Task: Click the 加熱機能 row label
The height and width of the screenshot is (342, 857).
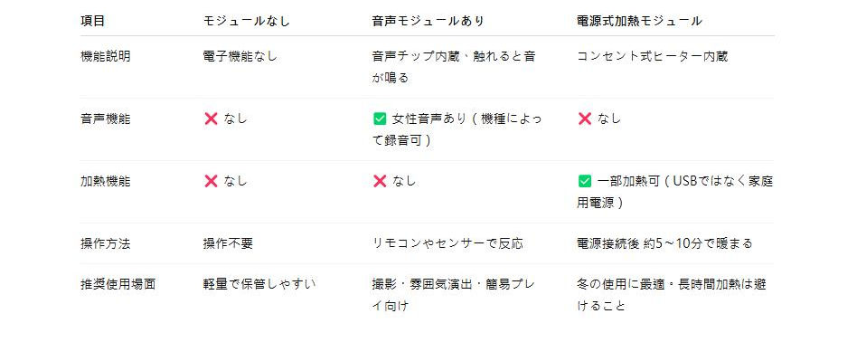Action: (106, 181)
